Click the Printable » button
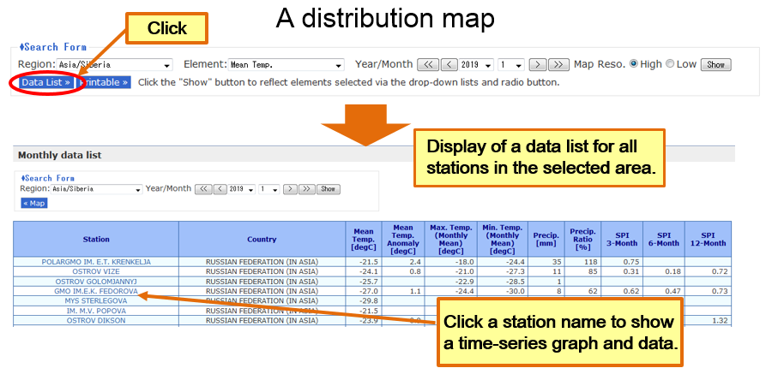The width and height of the screenshot is (772, 374). click(x=104, y=82)
